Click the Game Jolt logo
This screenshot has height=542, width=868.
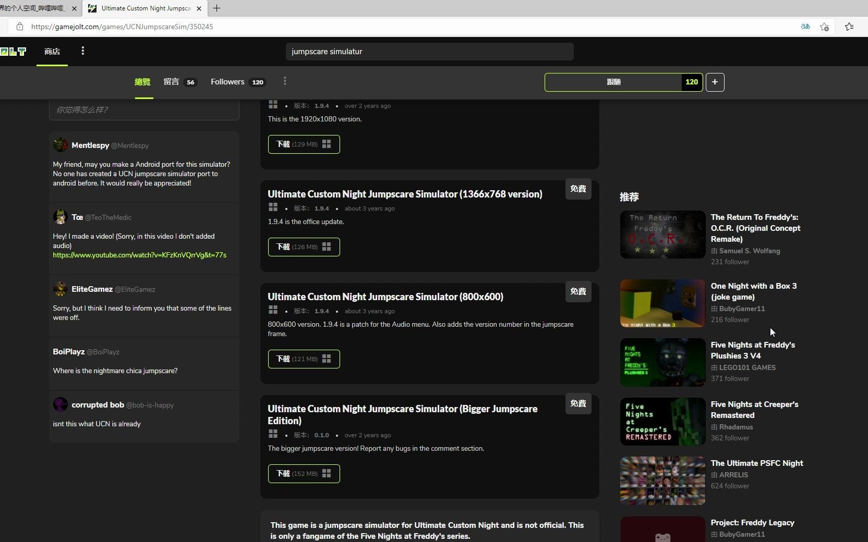click(x=13, y=51)
